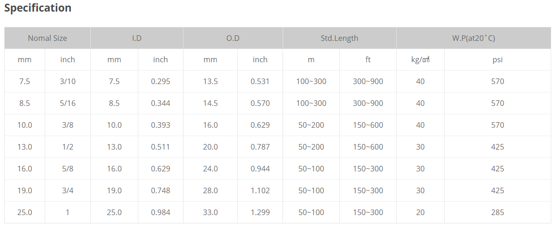Click the W.P(at20˚C) column header
The width and height of the screenshot is (554, 229).
[473, 38]
